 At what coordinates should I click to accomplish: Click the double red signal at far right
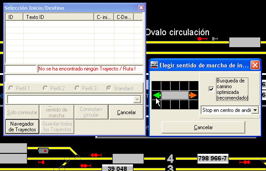point(245,162)
